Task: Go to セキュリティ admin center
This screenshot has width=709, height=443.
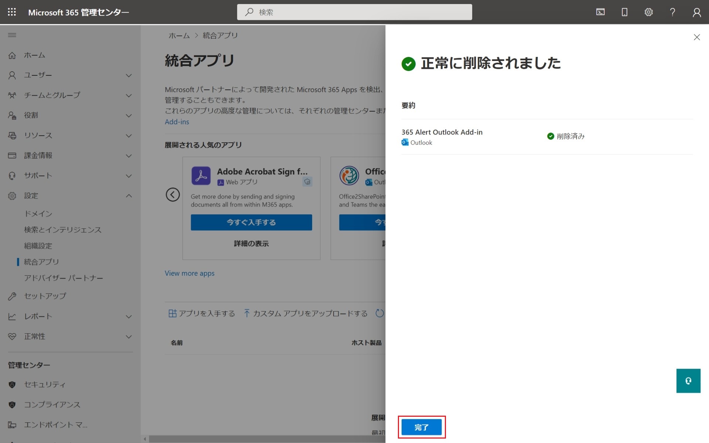Action: tap(45, 385)
